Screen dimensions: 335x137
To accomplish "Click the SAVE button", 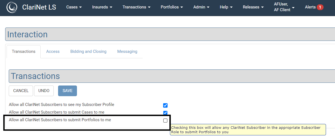I will tap(67, 91).
